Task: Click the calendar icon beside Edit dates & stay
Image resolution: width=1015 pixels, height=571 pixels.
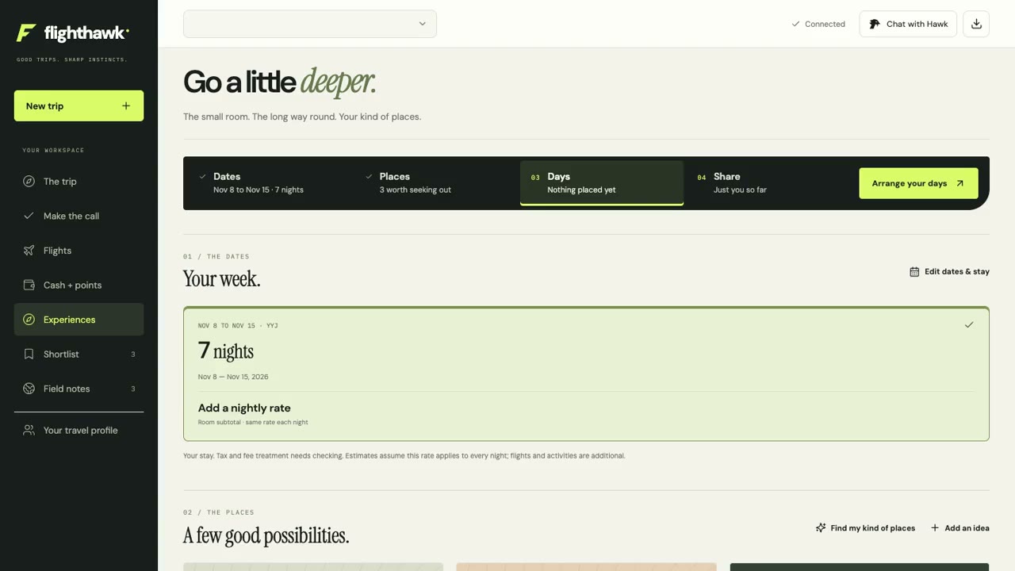Action: [914, 271]
